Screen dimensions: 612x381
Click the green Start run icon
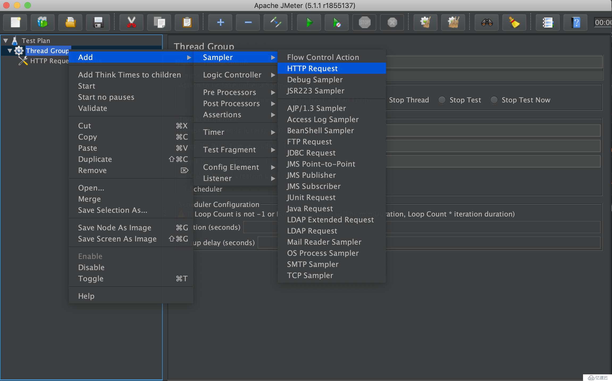(309, 22)
